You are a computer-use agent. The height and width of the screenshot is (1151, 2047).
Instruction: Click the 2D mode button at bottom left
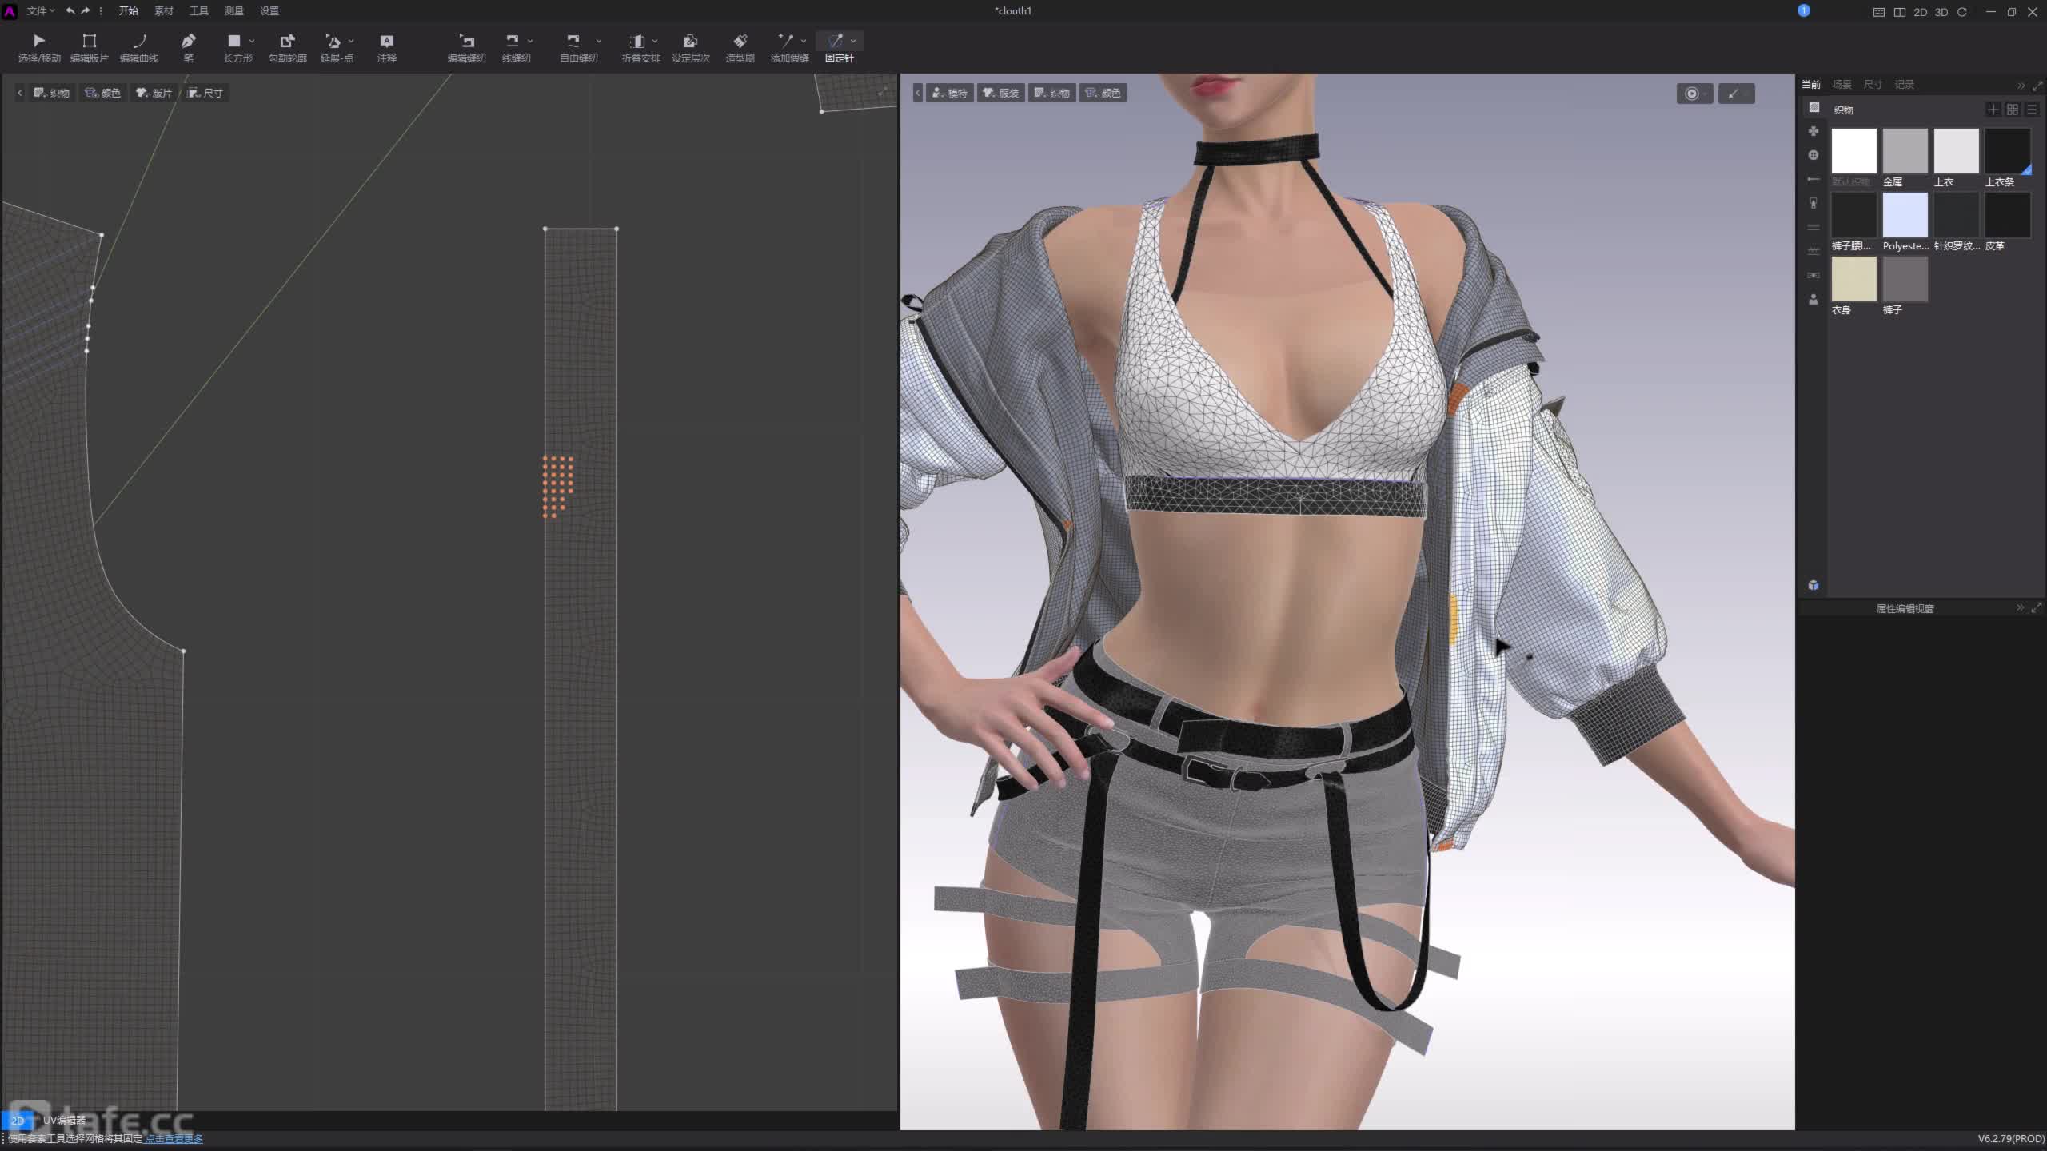tap(18, 1120)
